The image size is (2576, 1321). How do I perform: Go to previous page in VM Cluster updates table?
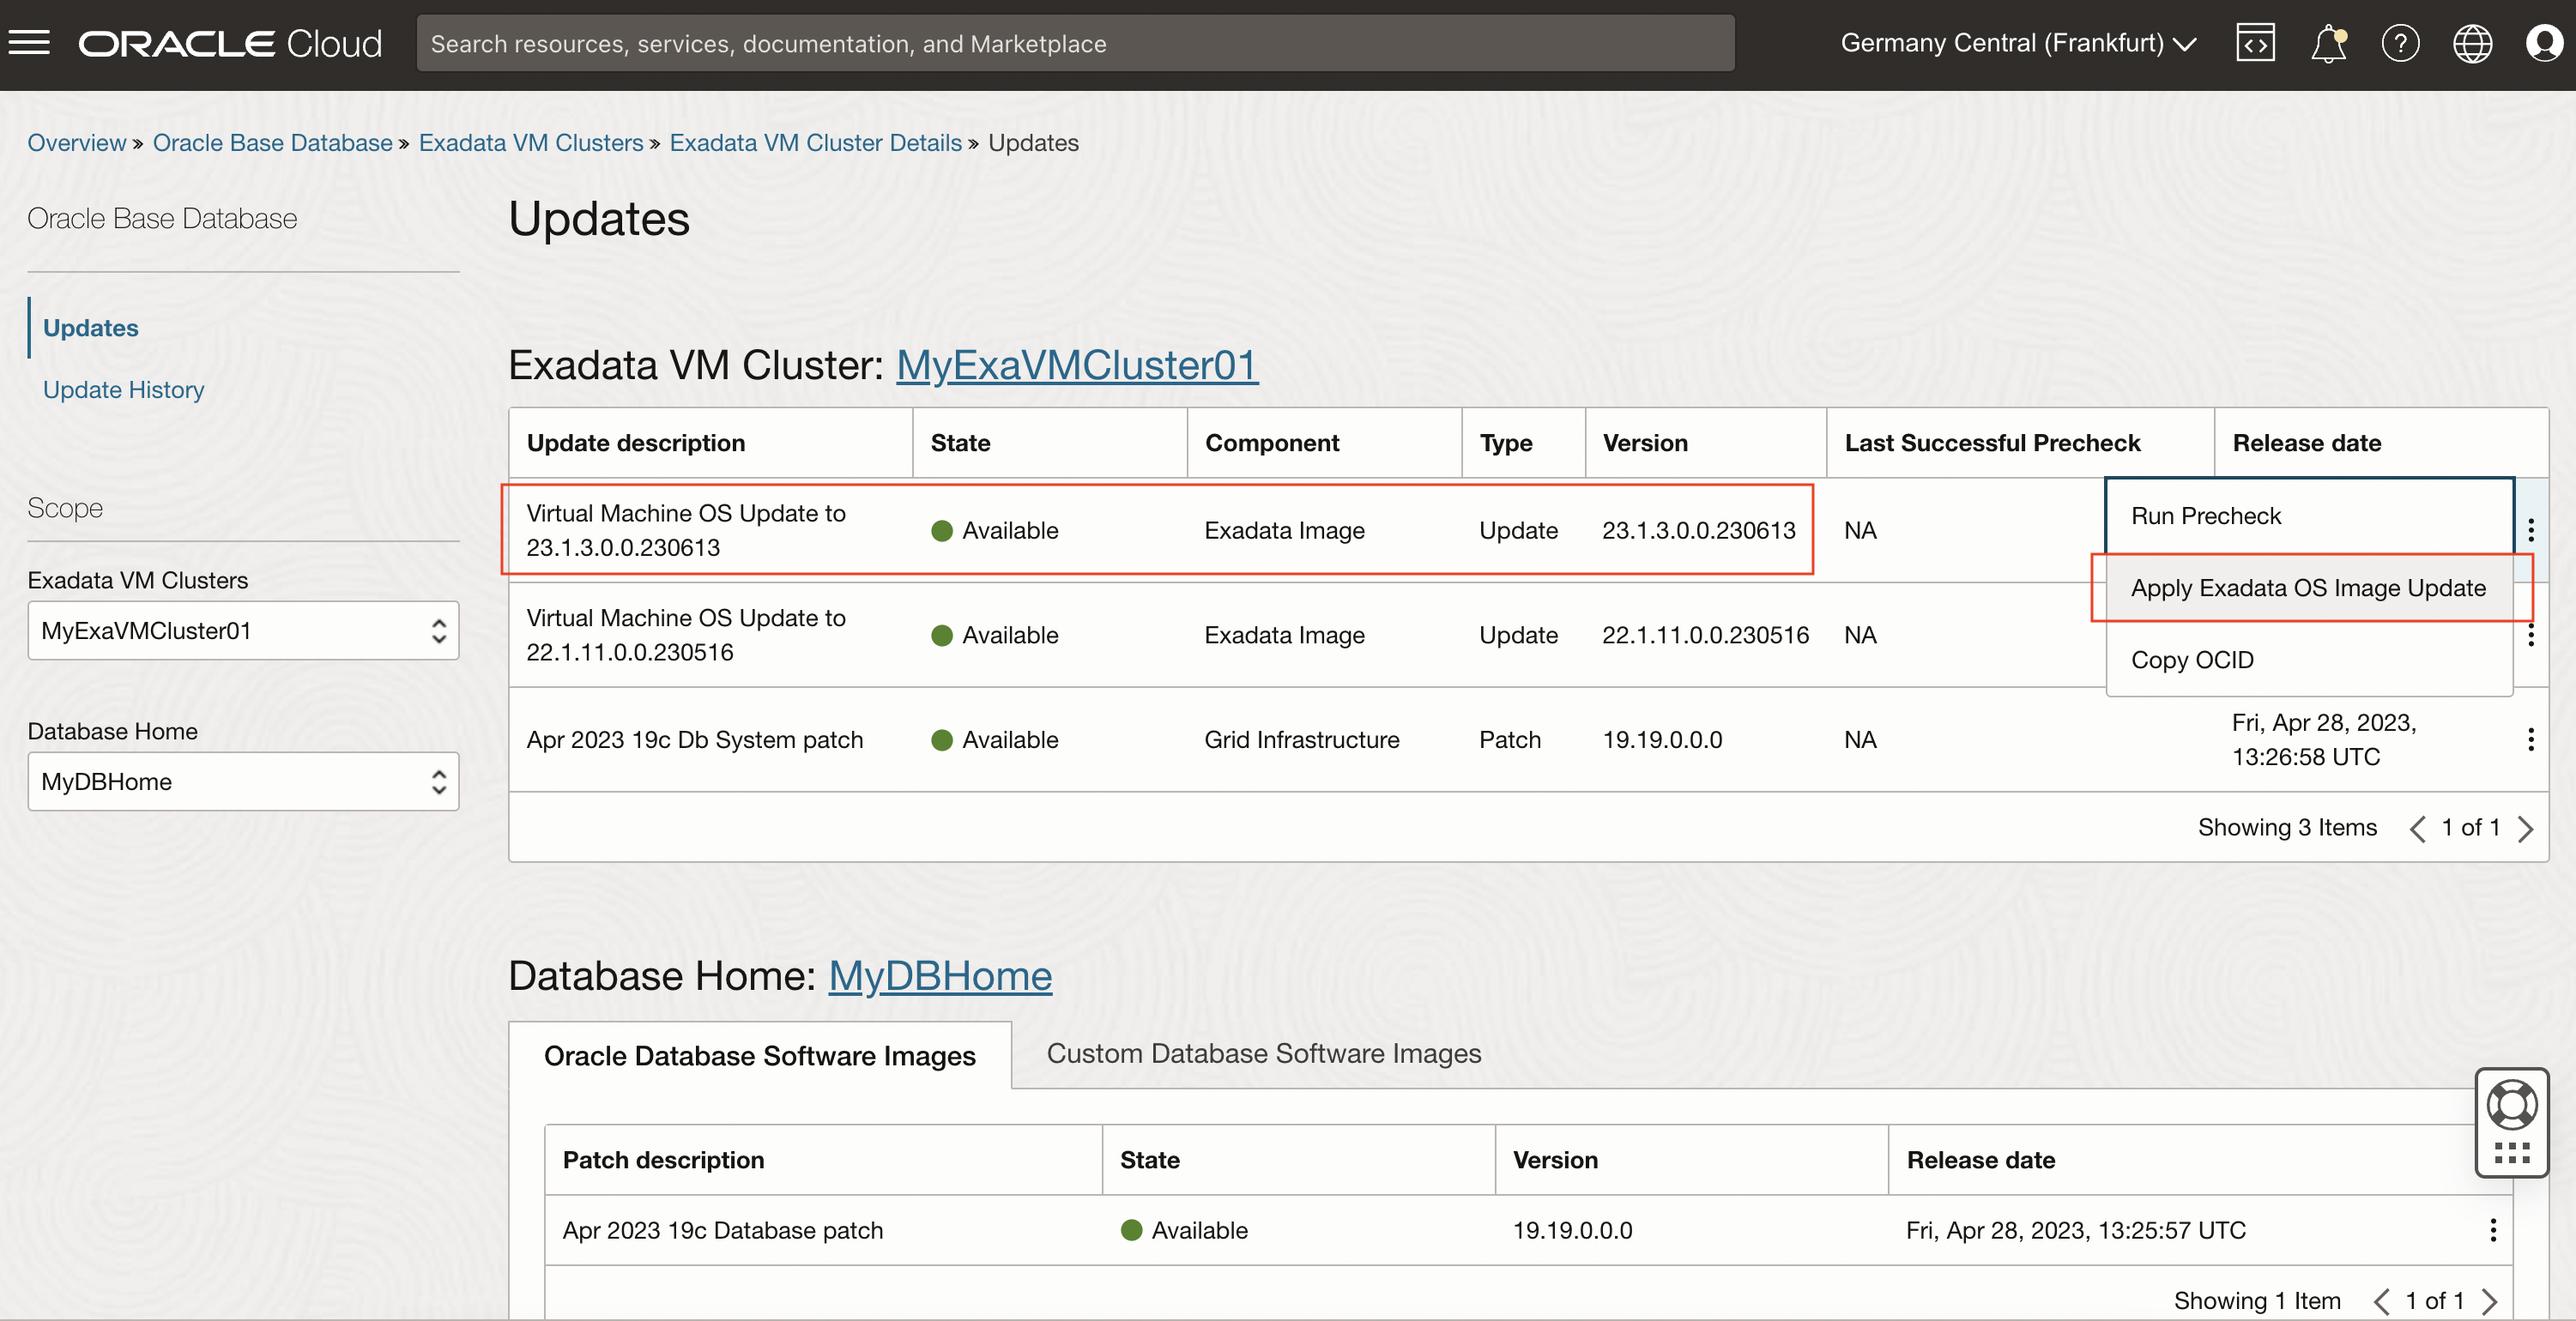tap(2417, 829)
